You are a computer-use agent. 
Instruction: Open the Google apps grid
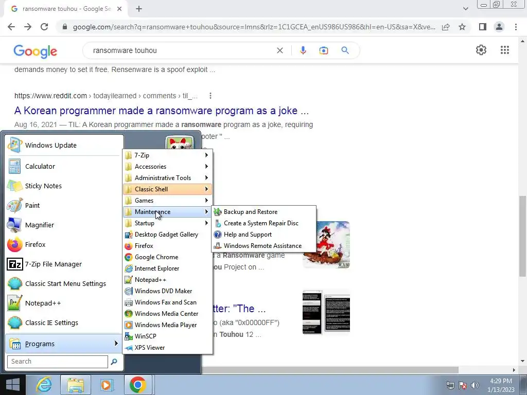(504, 50)
